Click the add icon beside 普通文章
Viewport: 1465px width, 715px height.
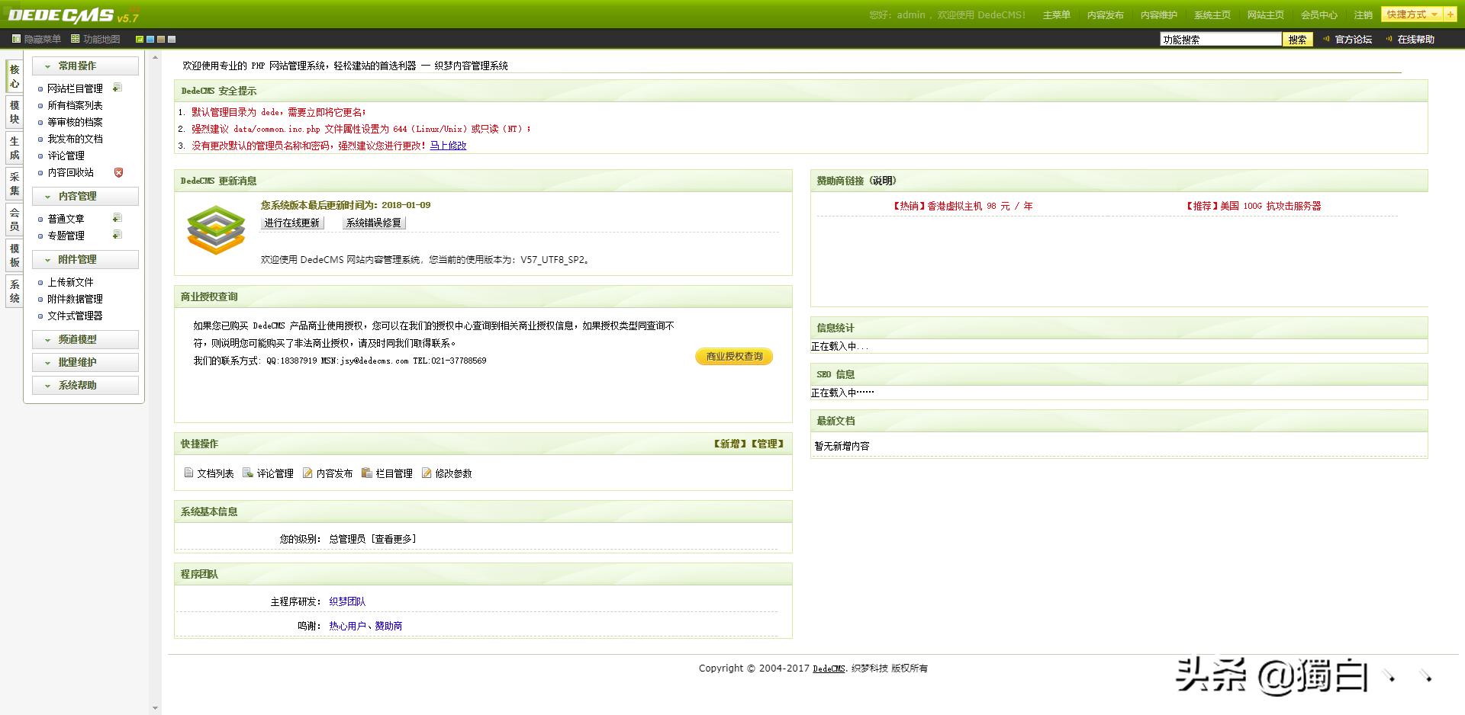[x=118, y=218]
